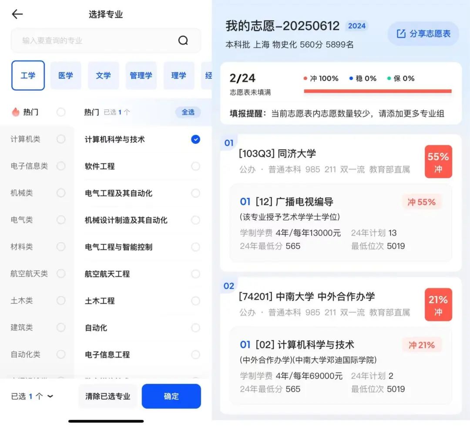The width and height of the screenshot is (470, 427).
Task: Check the 软件工程 major circle
Action: pos(195,166)
